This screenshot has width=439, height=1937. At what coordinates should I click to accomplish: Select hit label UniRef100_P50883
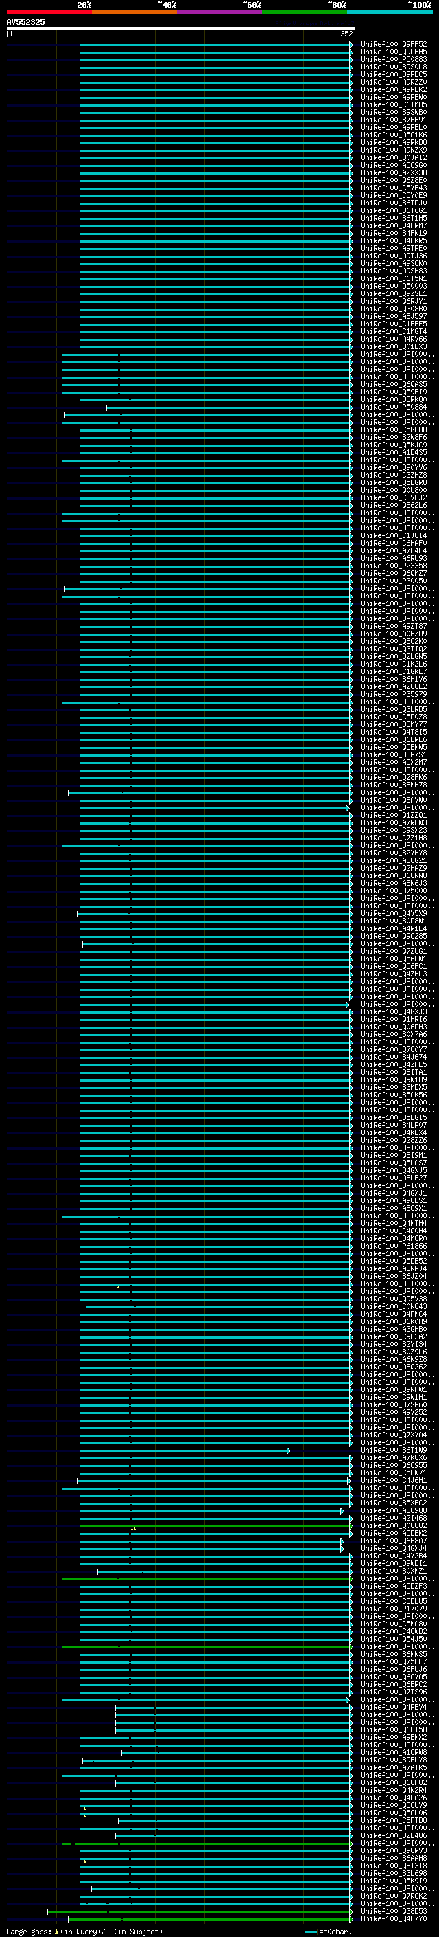[x=394, y=59]
